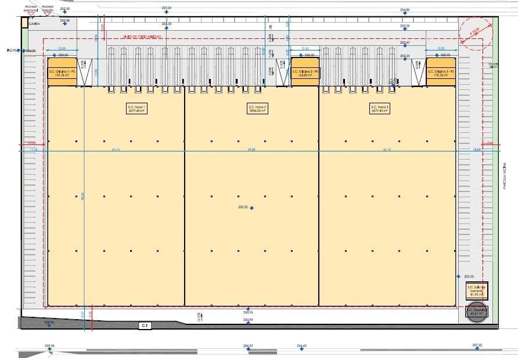Click the Parcela Vecina vertical label
The height and width of the screenshot is (358, 518).
pos(505,176)
